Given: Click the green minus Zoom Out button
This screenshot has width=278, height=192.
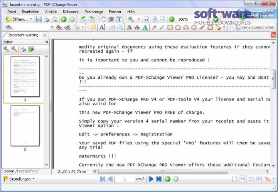Looking at the screenshot, I should coord(172,19).
